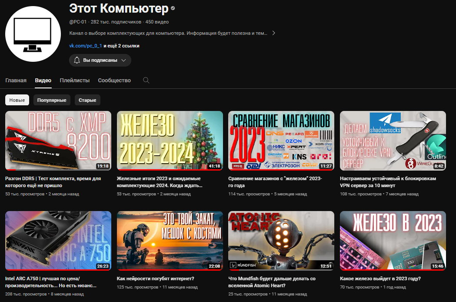The image size is (456, 302).
Task: Go to the Сообщество tab
Action: pyautogui.click(x=114, y=81)
